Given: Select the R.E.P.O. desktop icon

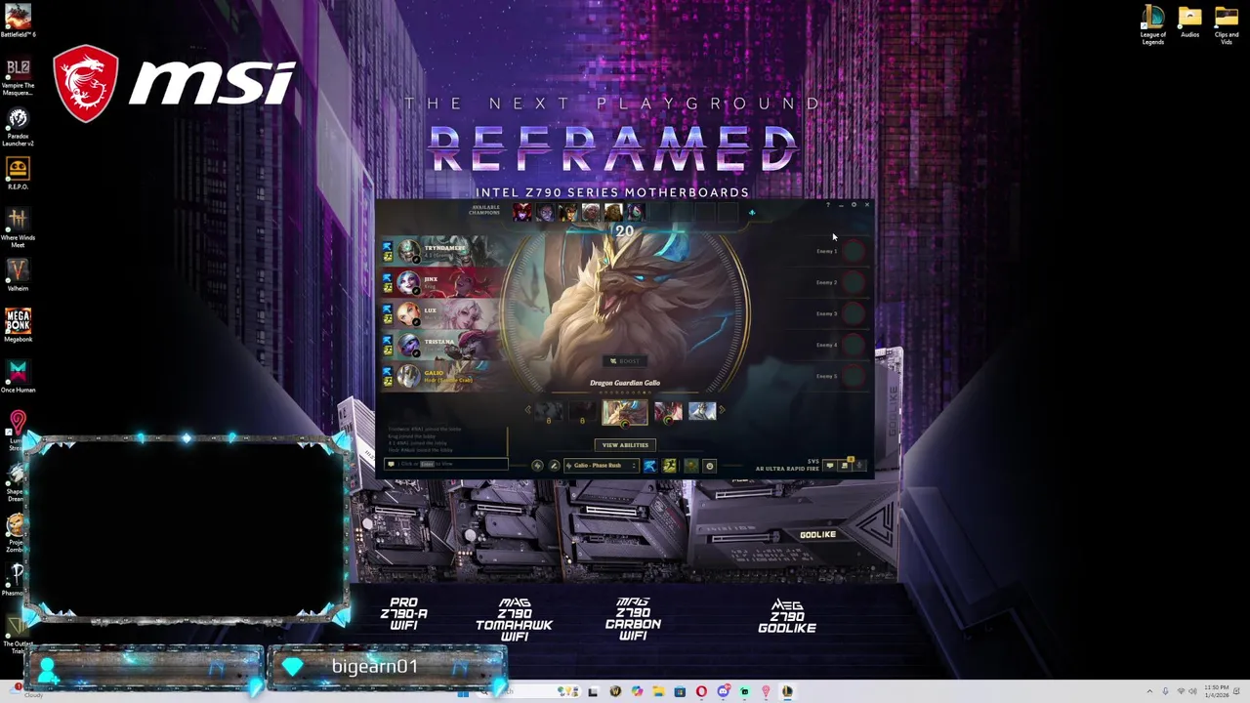Looking at the screenshot, I should click(18, 173).
